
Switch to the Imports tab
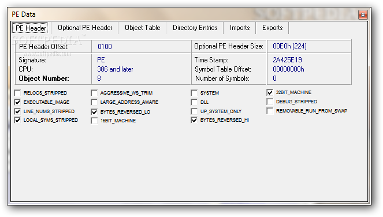[x=240, y=28]
